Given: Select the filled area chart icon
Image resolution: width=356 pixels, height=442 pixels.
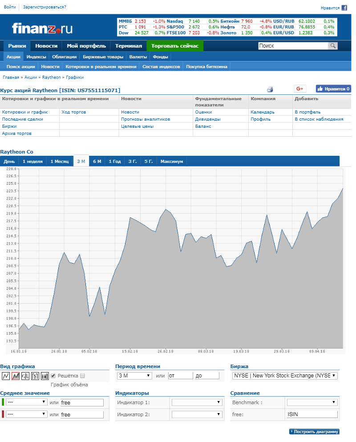Looking at the screenshot, I should (16, 376).
